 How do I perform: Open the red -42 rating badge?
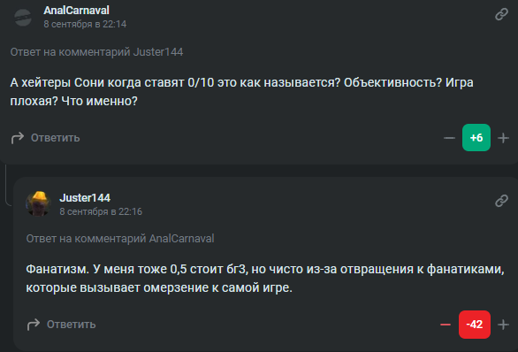coord(475,325)
